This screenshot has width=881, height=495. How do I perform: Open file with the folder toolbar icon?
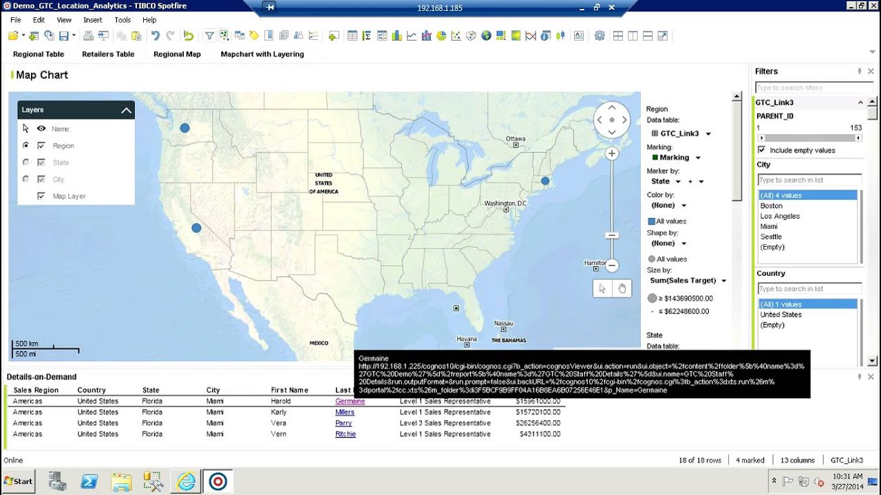(x=12, y=36)
